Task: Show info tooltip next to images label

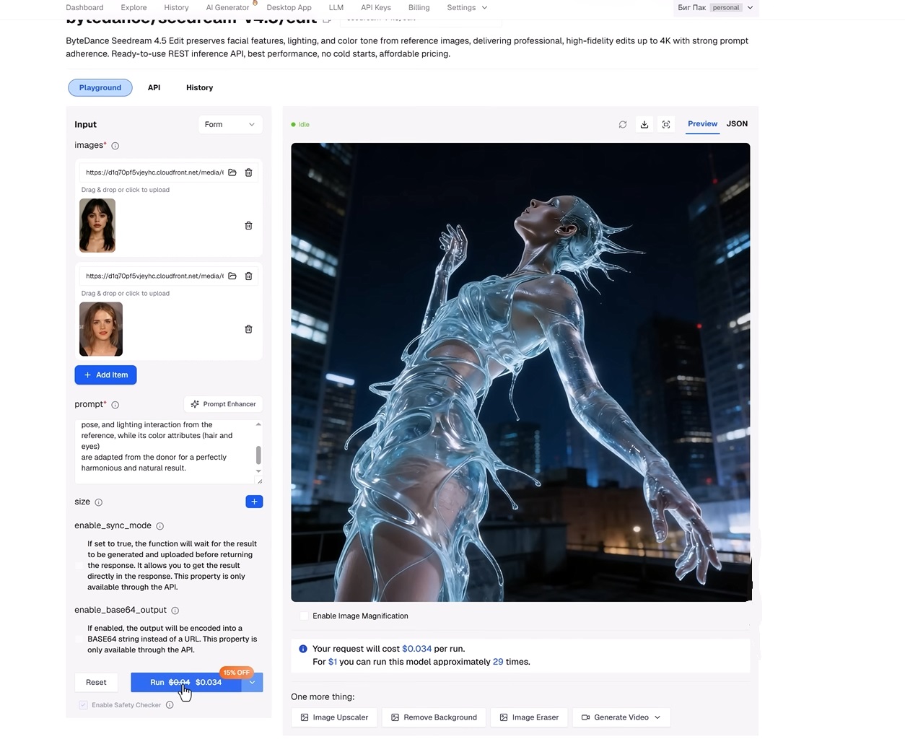Action: tap(115, 146)
